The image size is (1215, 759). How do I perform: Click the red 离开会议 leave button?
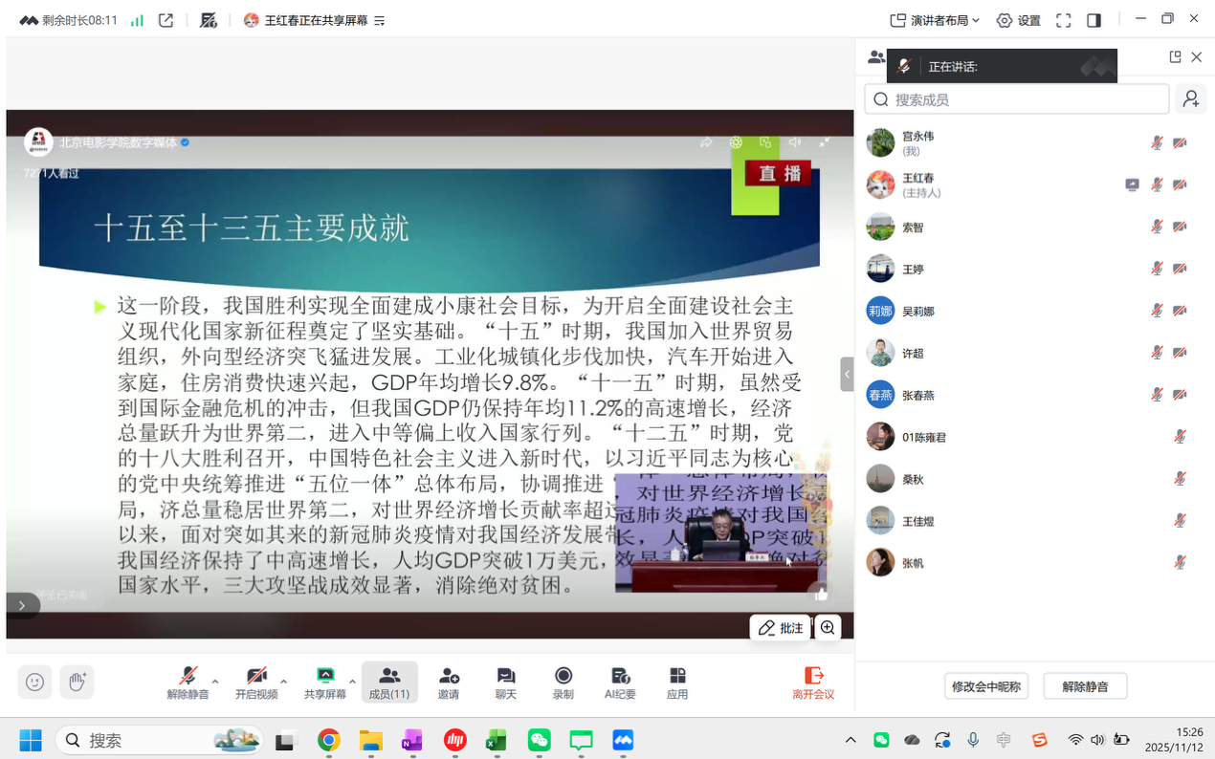tap(813, 683)
